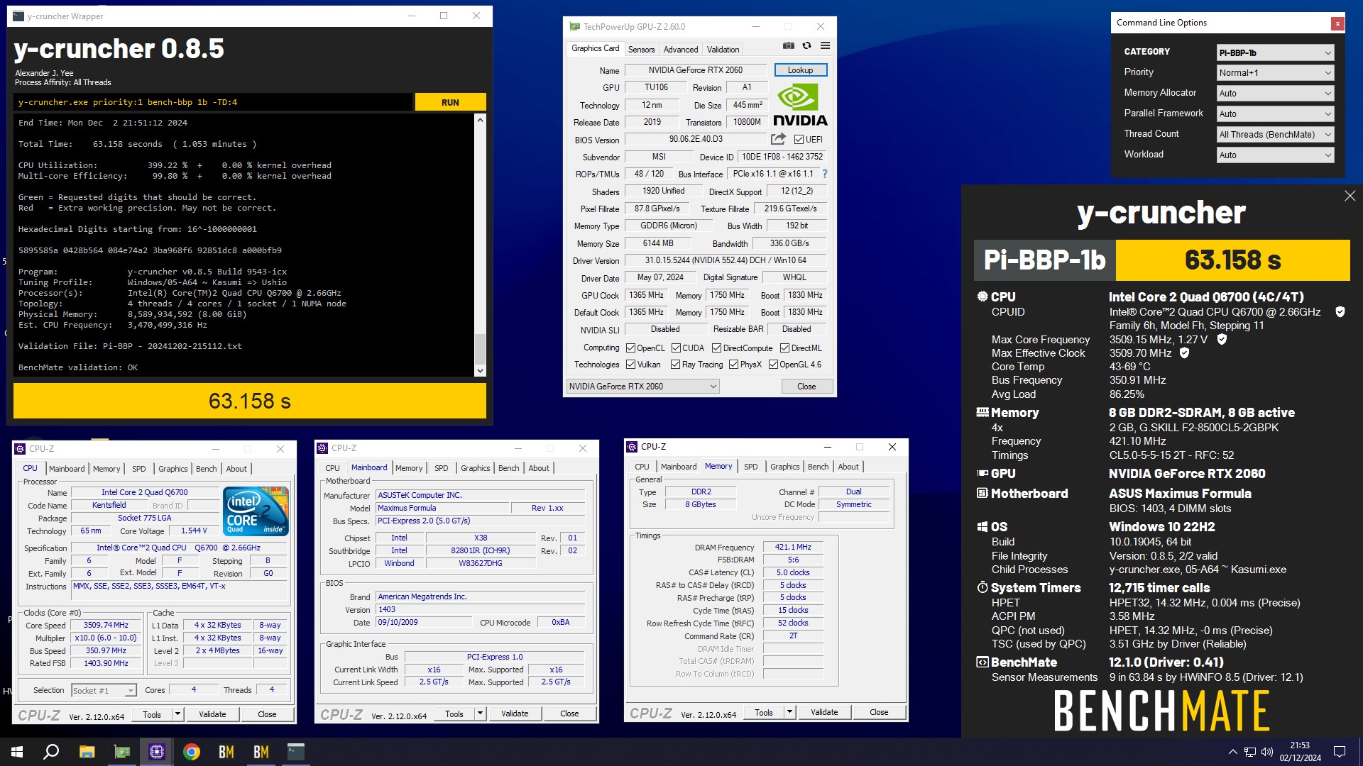Open Socket #1 selection dropdown in CPU-Z
Viewport: 1363px width, 766px height.
pos(104,691)
